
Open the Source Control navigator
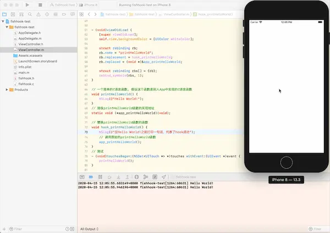[13, 14]
